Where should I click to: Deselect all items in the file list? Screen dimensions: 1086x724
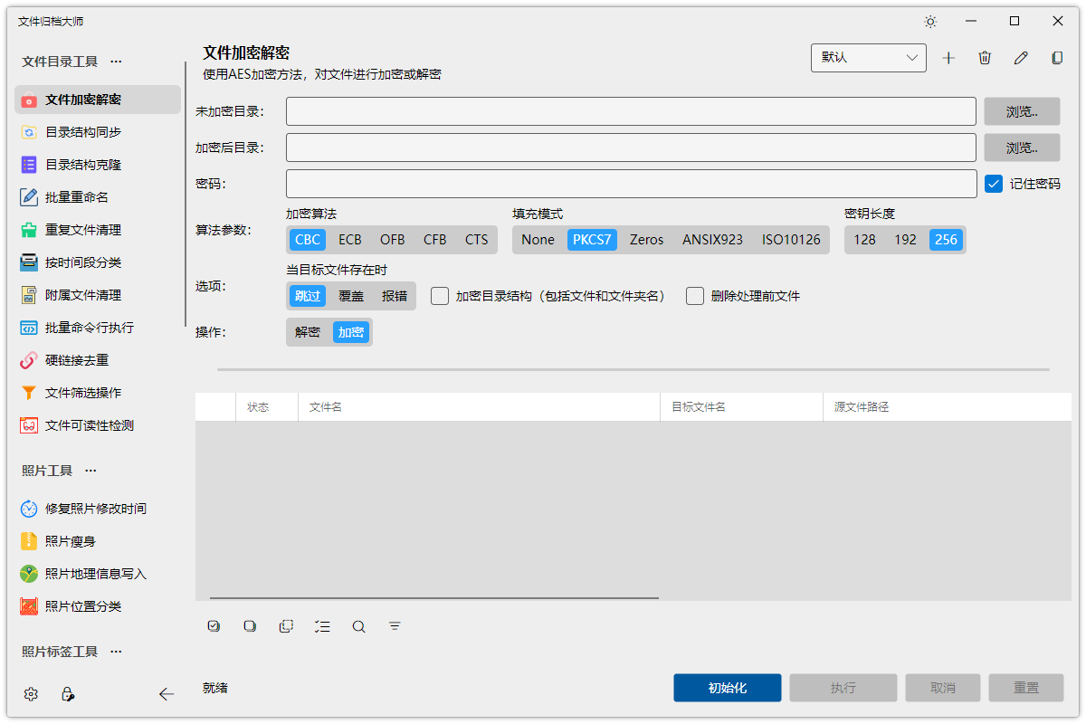[x=250, y=625]
